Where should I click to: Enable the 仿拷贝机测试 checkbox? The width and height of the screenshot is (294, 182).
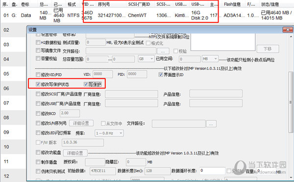click(x=38, y=171)
